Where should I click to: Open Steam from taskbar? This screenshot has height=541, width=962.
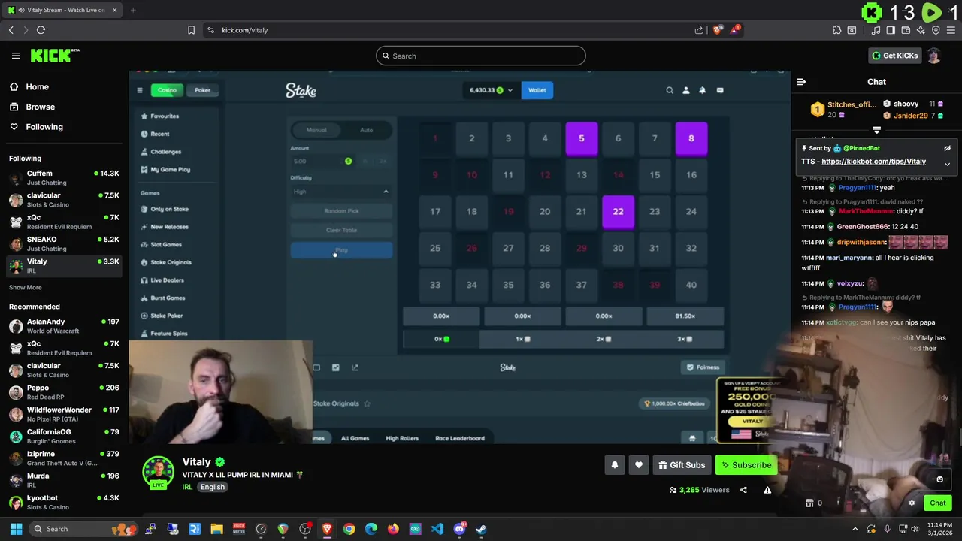pos(481,529)
